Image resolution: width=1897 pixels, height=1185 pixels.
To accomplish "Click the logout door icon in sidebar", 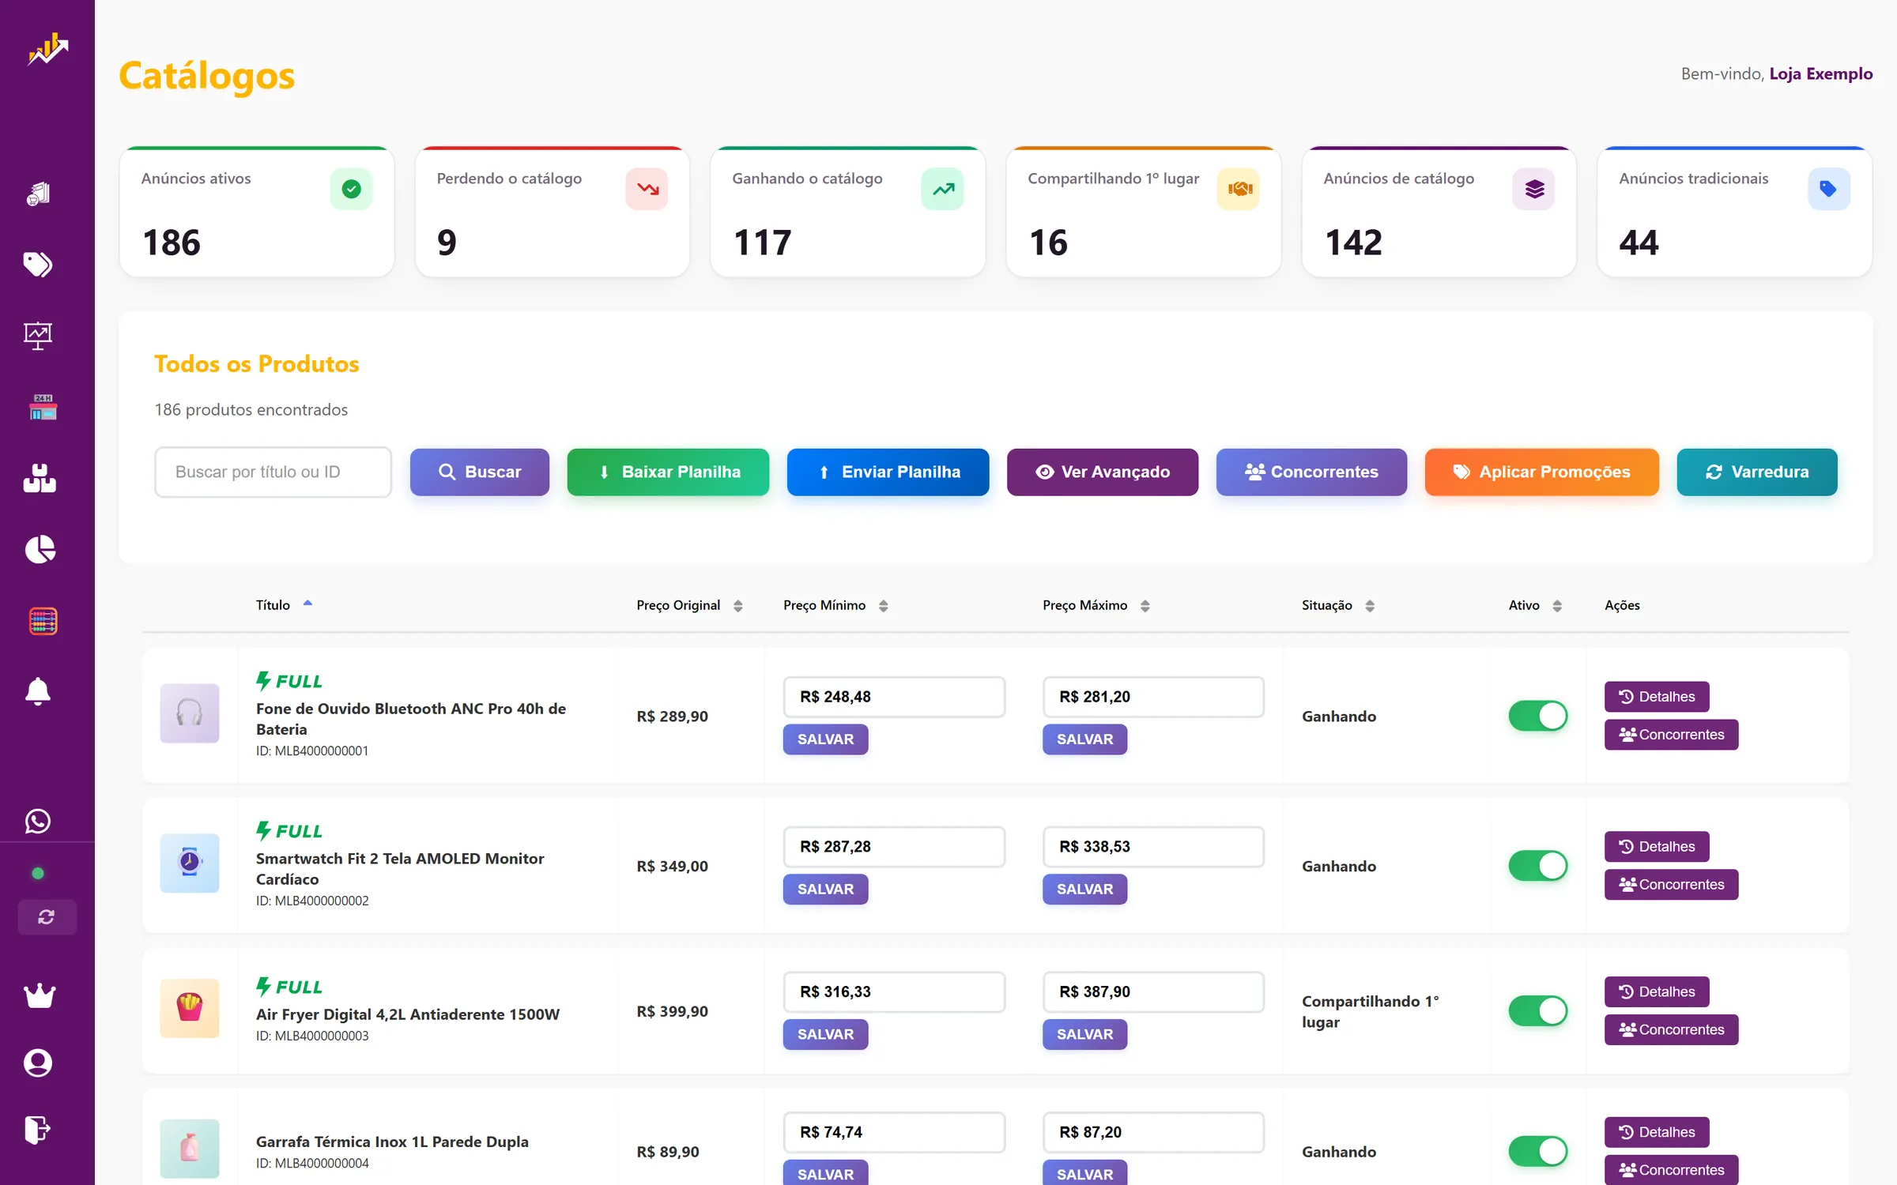I will [38, 1130].
